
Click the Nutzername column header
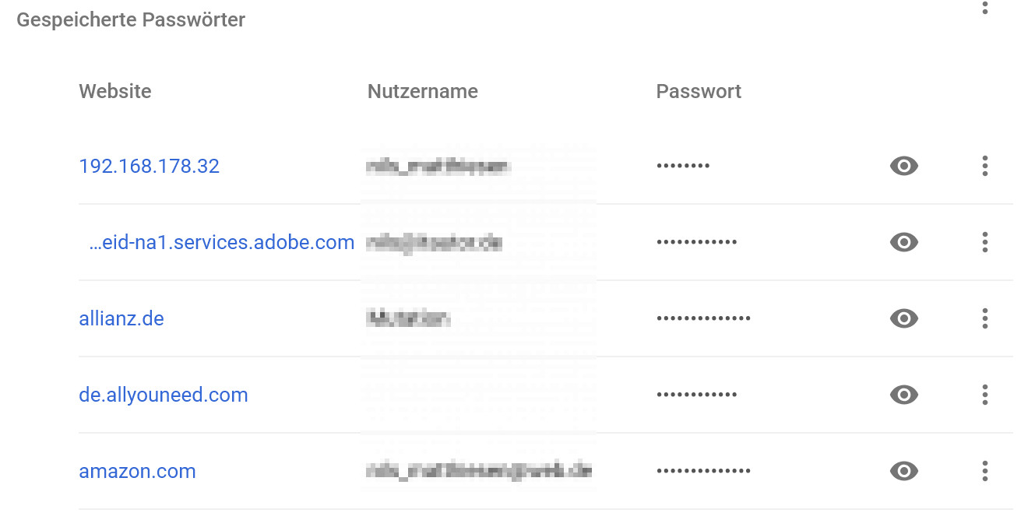tap(423, 91)
